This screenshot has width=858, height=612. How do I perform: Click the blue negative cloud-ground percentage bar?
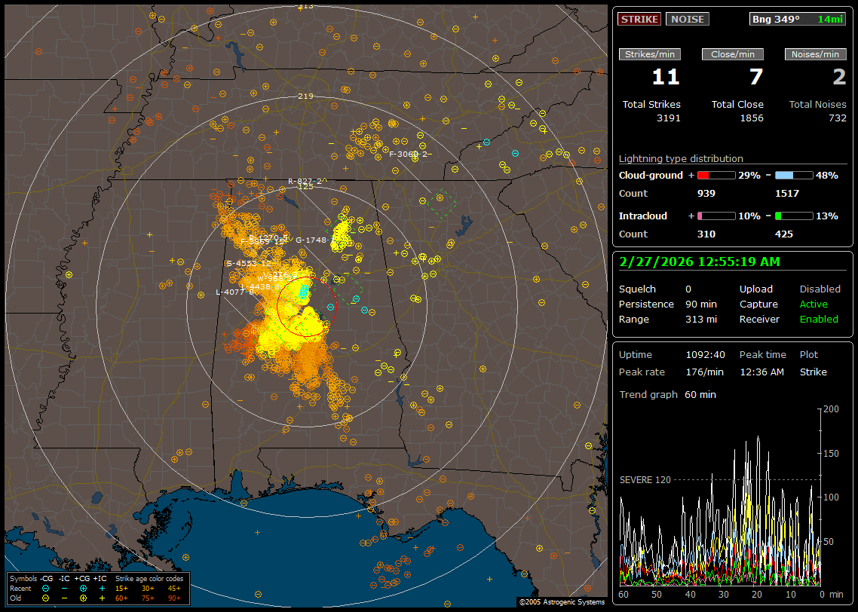pos(793,175)
